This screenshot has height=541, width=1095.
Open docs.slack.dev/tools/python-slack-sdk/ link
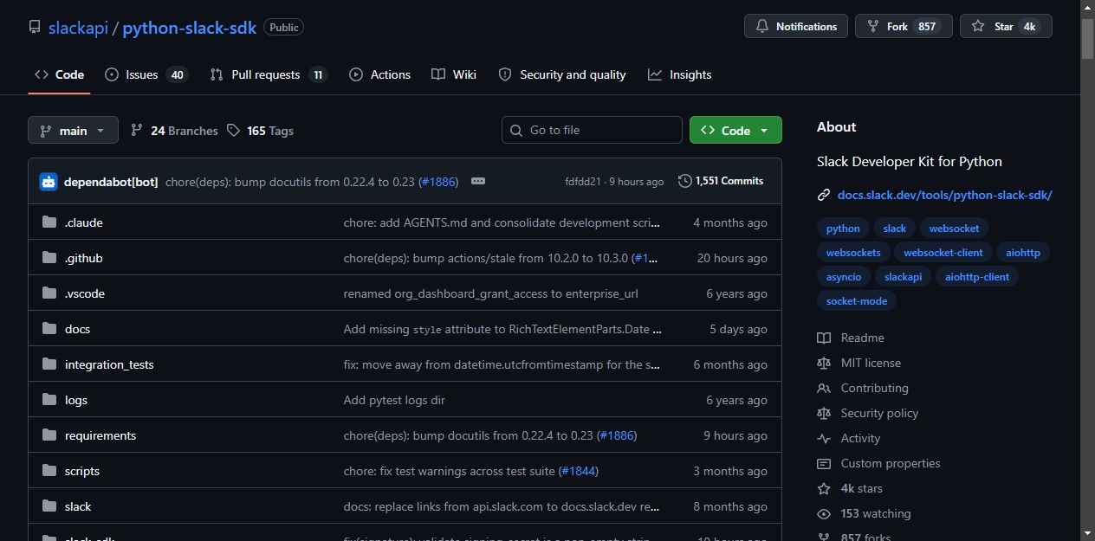(x=944, y=195)
